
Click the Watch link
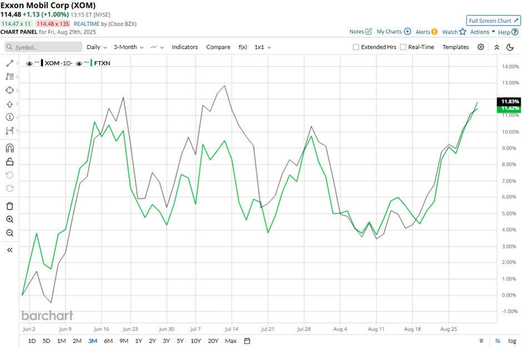coord(450,32)
